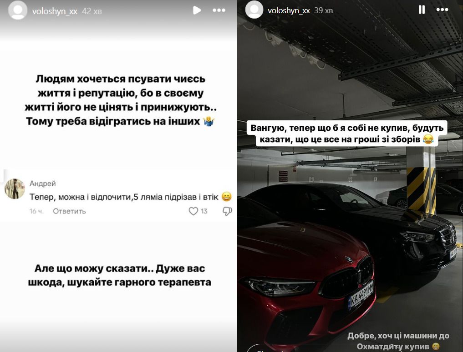Click the 39 хв timestamp on right story
Screen dimensions: 463x352
point(324,10)
